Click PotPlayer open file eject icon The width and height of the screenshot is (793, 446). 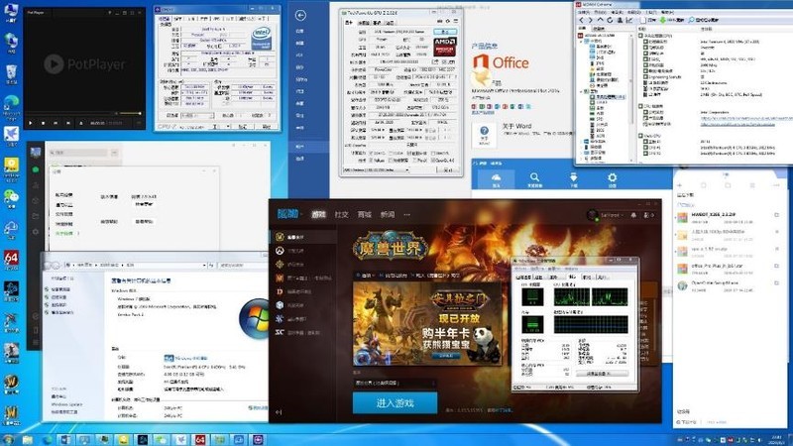pyautogui.click(x=80, y=123)
